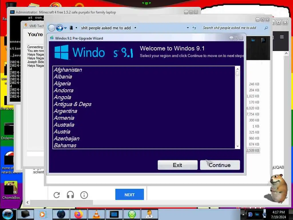Click the Enderman desktop icon
The width and height of the screenshot is (293, 220).
tap(7, 131)
